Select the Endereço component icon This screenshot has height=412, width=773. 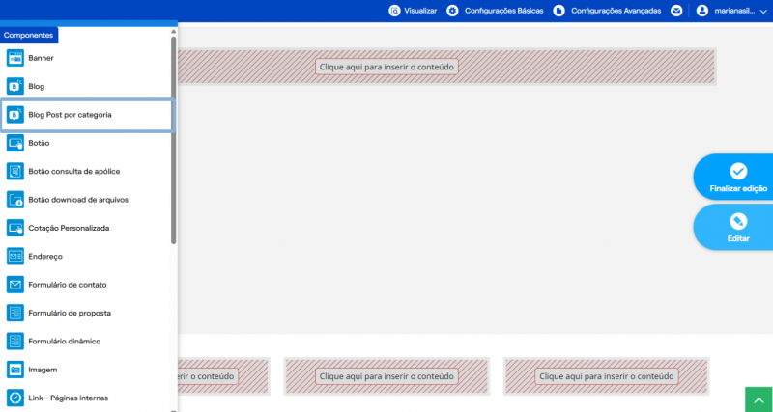14,257
